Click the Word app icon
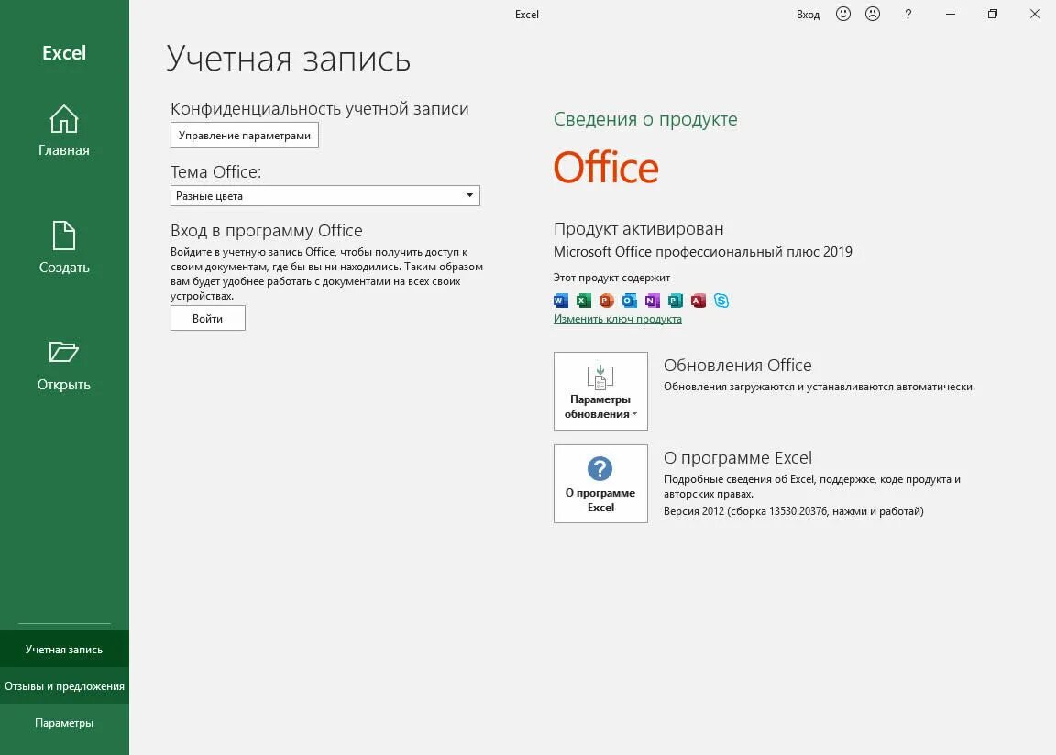 pyautogui.click(x=561, y=301)
